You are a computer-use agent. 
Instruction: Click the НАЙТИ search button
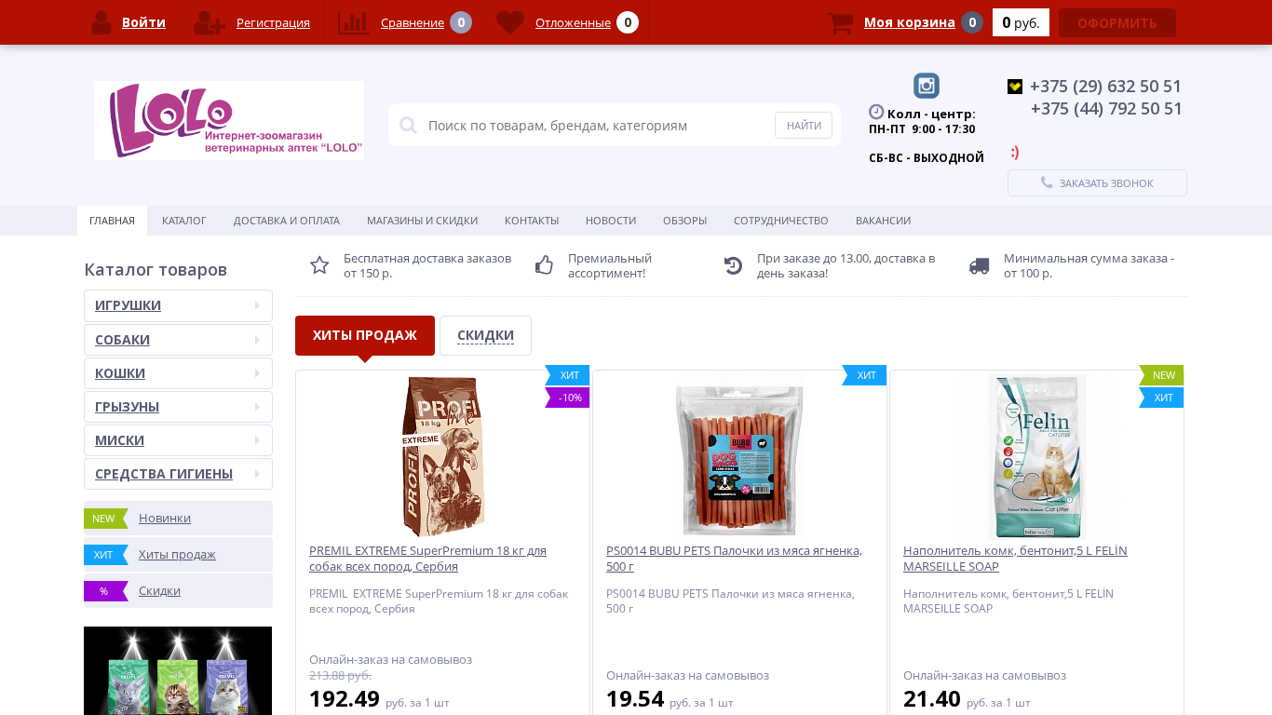point(804,125)
